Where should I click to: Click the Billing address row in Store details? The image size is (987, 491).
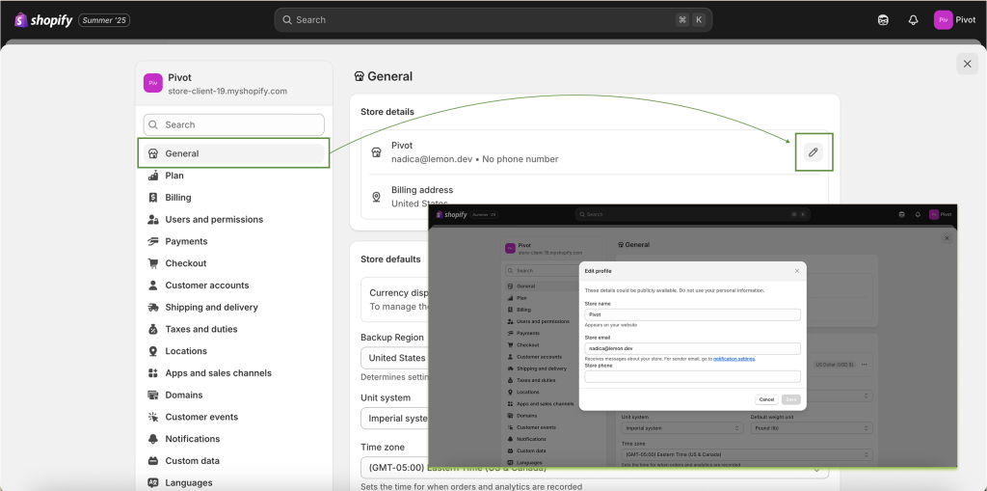point(594,197)
